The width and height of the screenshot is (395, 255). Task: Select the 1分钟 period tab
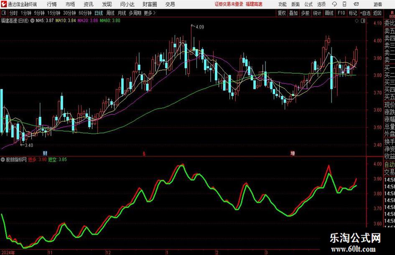point(26,13)
